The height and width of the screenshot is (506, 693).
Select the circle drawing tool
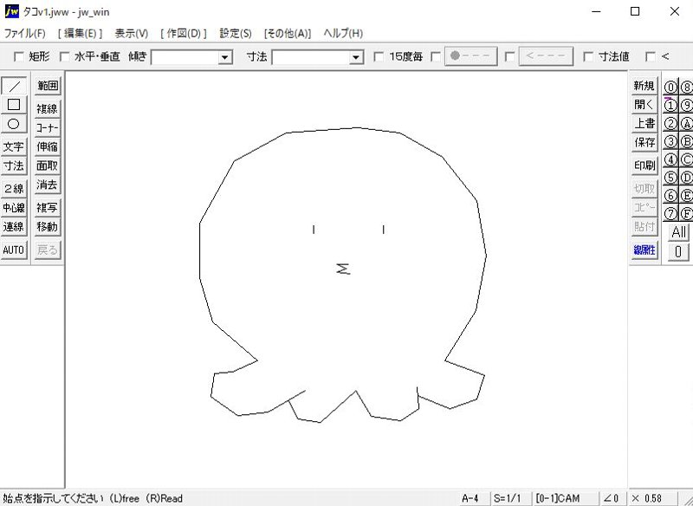(14, 124)
